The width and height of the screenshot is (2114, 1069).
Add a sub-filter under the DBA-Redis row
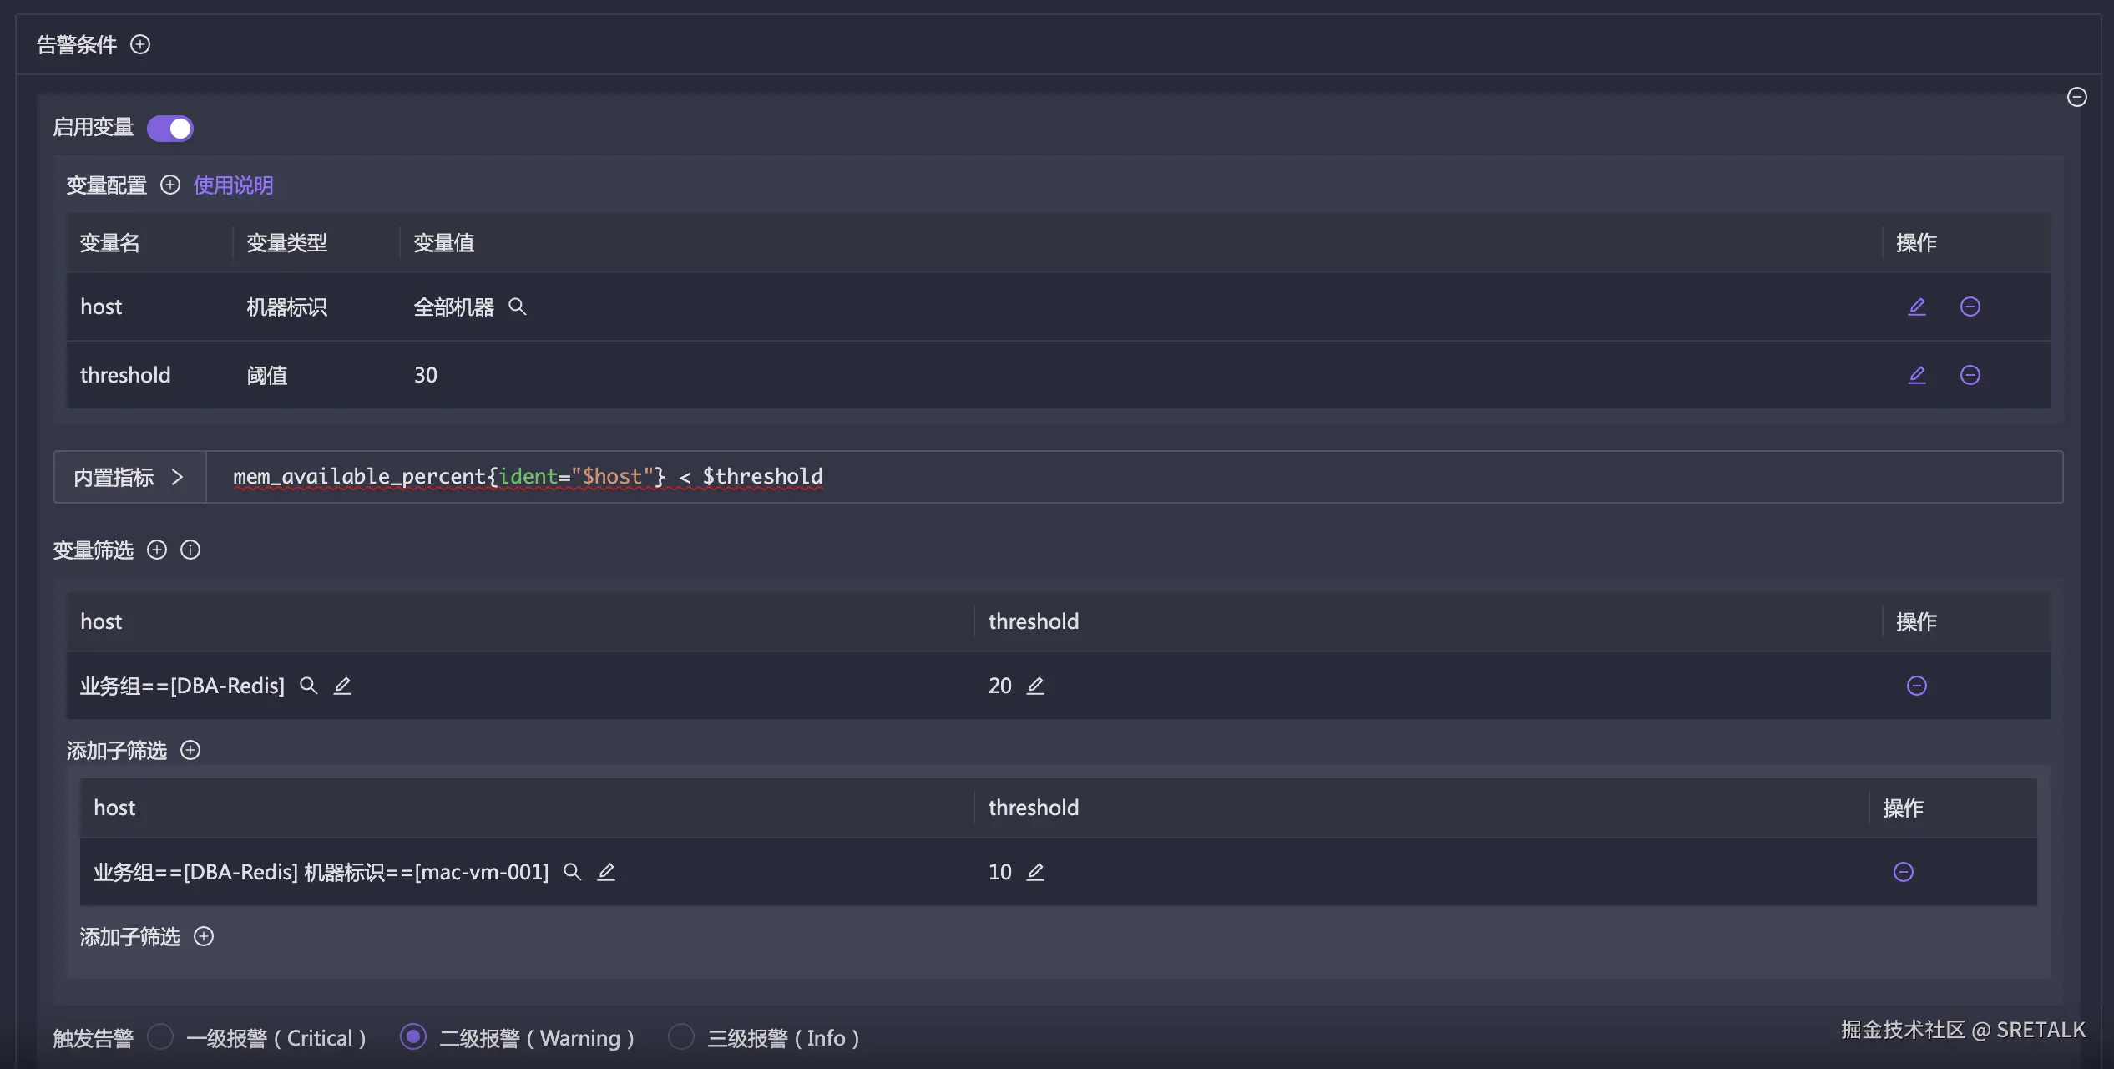point(190,750)
